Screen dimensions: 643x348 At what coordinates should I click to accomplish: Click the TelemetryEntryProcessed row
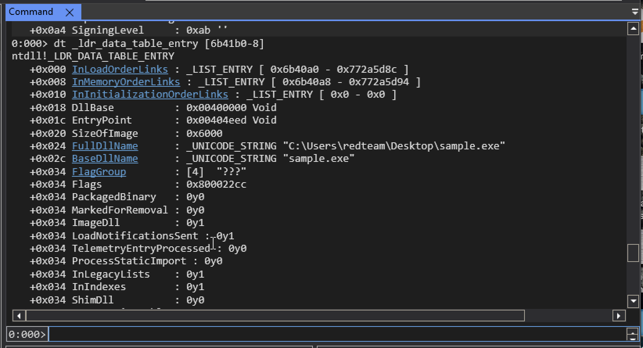tap(138, 248)
